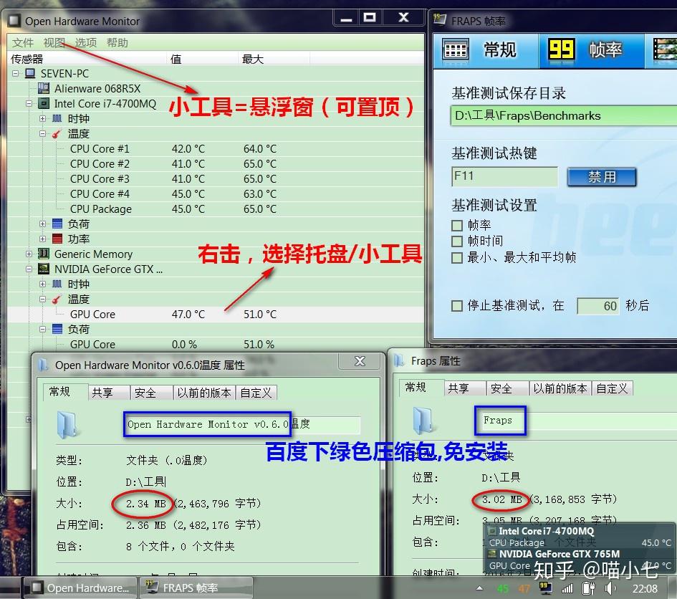Collapse the NVIDIA GeForce GTX node
The width and height of the screenshot is (677, 599).
coord(29,269)
